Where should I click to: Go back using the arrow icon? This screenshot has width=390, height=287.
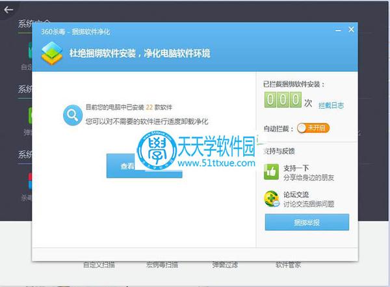tap(8, 10)
